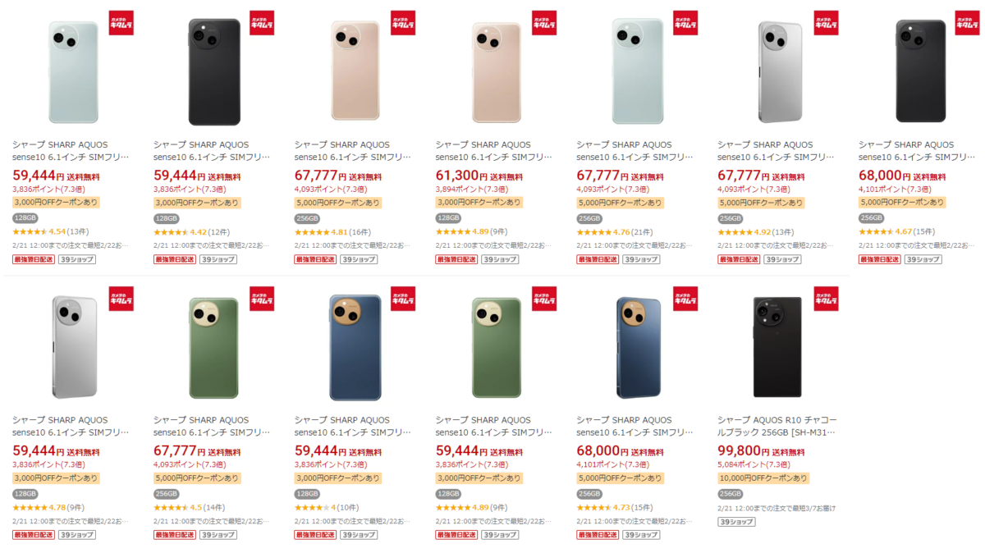Open the AQUOS R10 チャコールブラック 256GB title
The image size is (985, 553).
[777, 426]
